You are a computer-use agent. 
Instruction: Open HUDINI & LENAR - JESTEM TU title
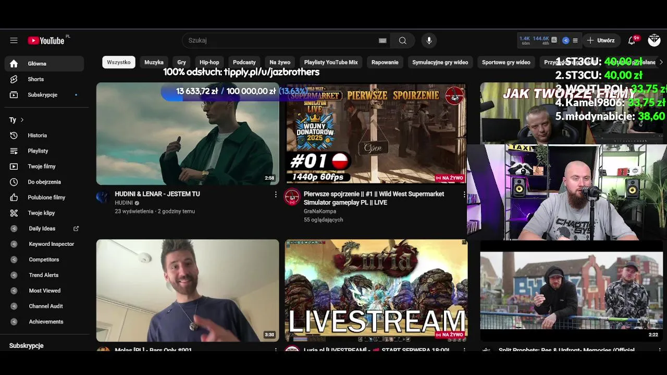(x=157, y=194)
